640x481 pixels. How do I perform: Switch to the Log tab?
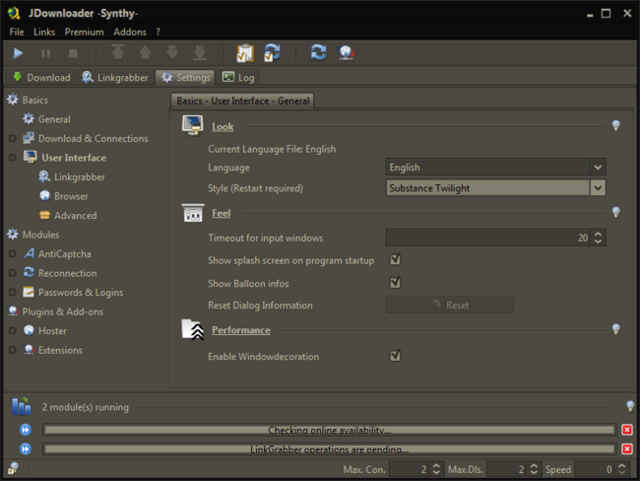pos(238,77)
